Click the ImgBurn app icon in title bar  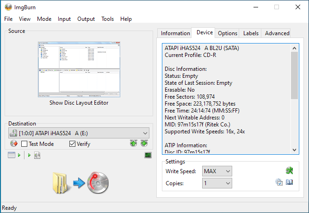8,7
